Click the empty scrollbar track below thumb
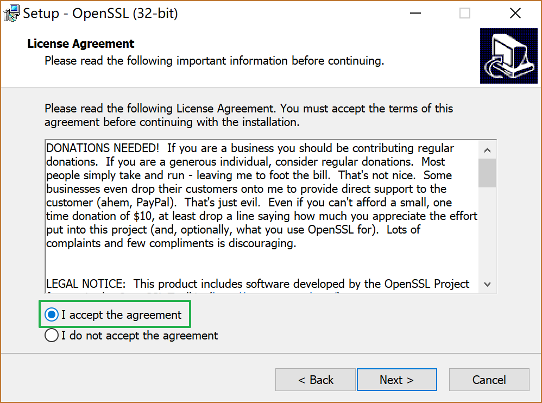This screenshot has width=542, height=403. pyautogui.click(x=487, y=234)
